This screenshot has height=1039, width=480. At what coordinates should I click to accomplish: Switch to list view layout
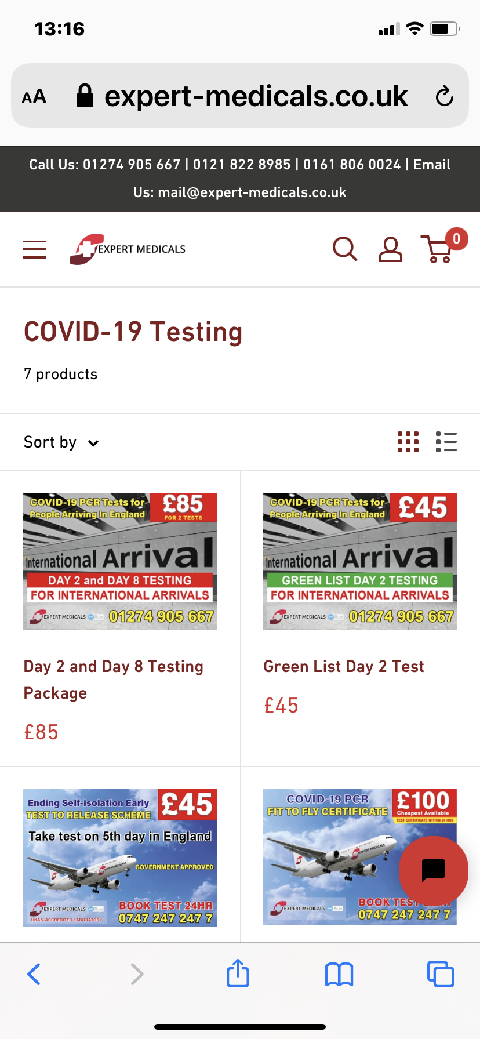(446, 442)
